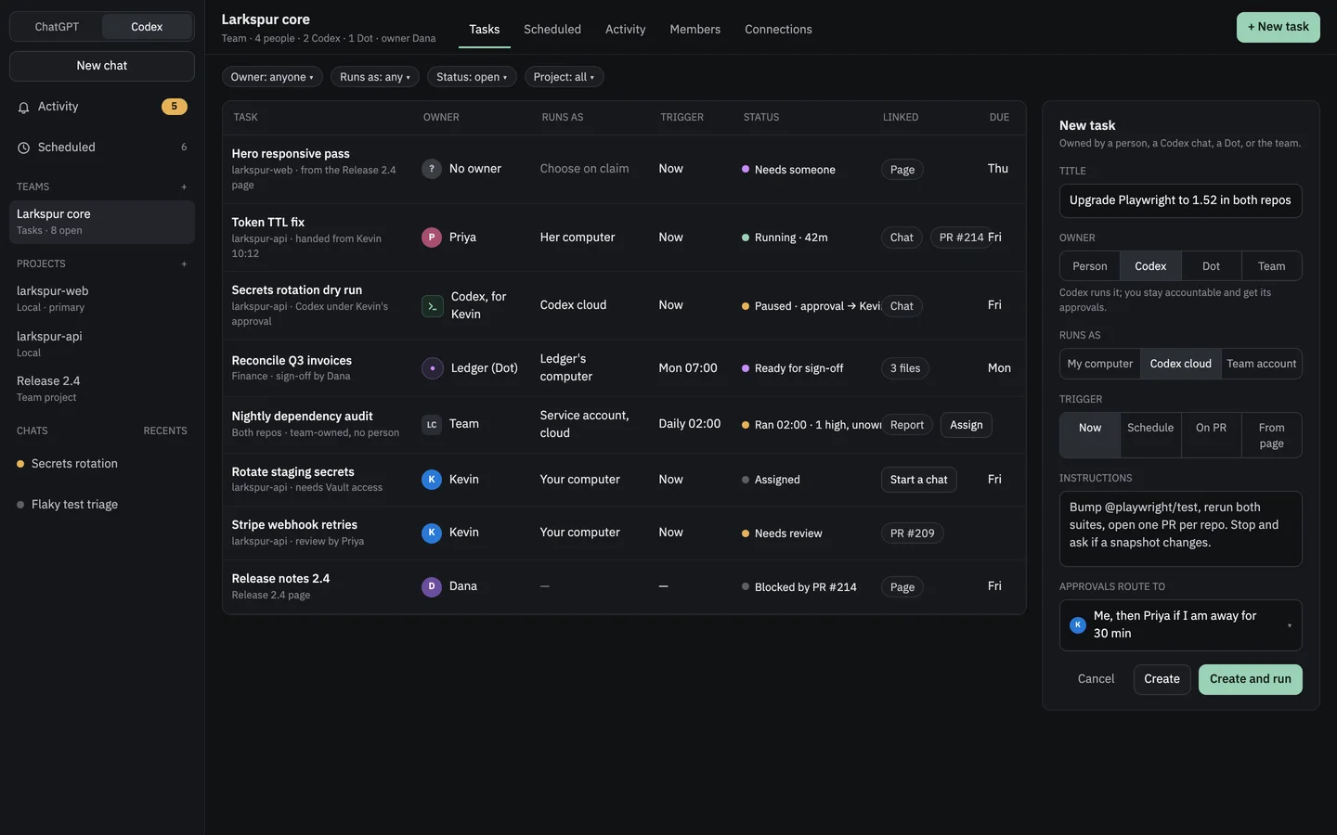Click the grey dot beside Flaky test triage
Image resolution: width=1337 pixels, height=835 pixels.
pos(20,505)
